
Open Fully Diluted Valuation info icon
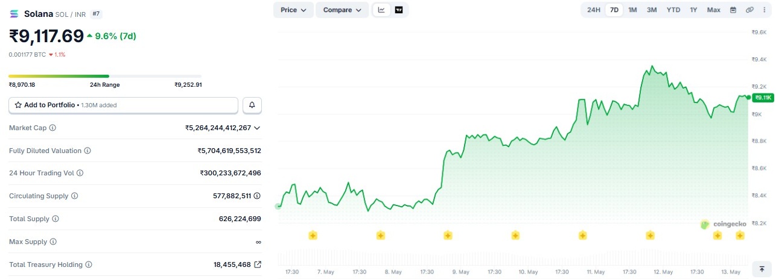tap(87, 151)
